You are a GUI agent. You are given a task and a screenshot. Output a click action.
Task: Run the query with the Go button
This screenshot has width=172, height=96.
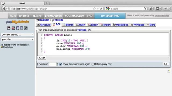(x=166, y=64)
